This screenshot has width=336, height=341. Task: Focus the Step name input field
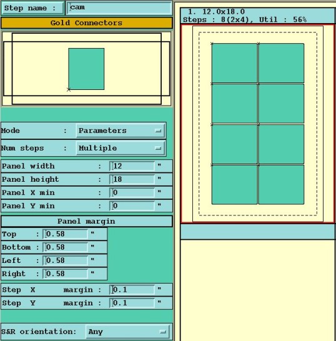(x=119, y=8)
